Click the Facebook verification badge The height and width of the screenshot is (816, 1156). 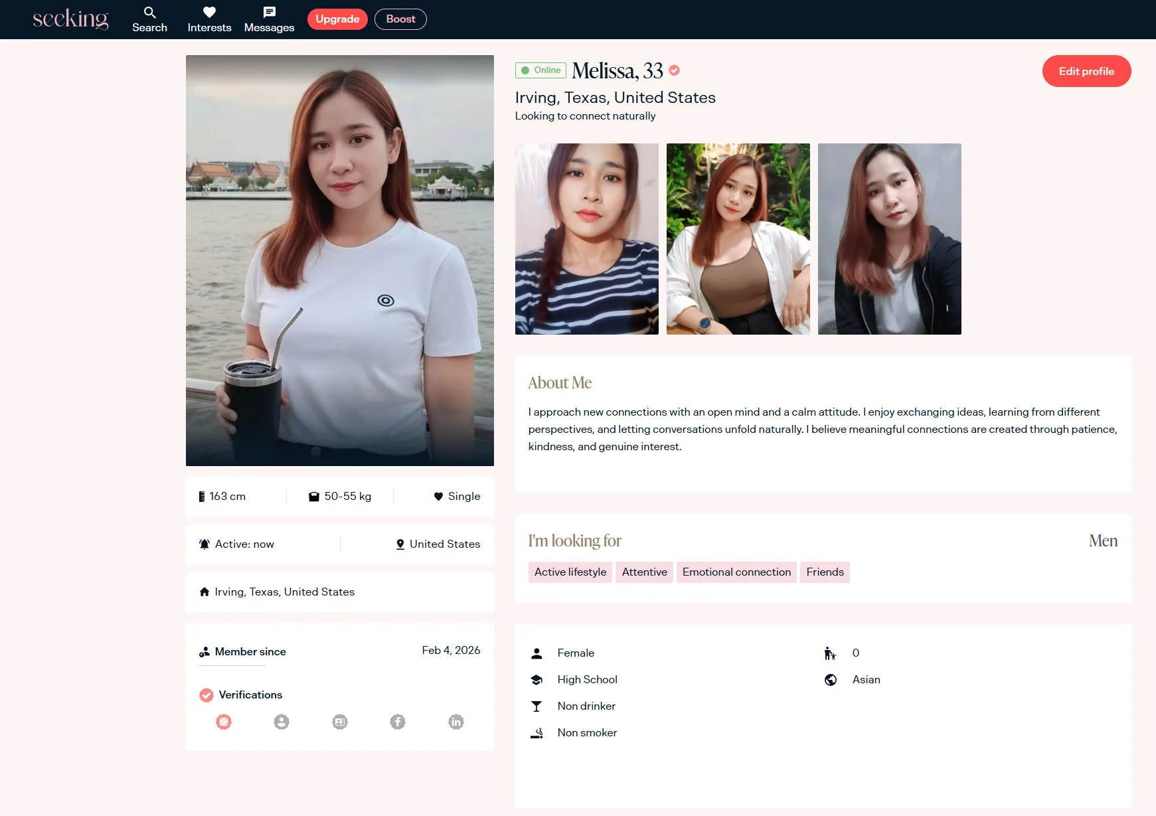[398, 722]
